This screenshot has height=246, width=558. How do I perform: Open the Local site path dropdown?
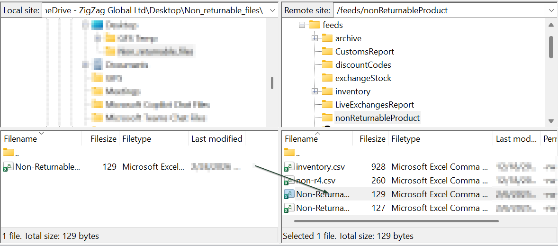[272, 10]
